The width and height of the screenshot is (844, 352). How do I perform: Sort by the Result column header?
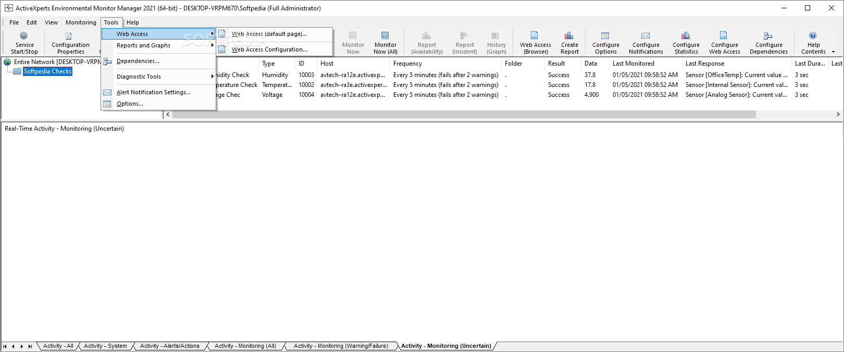[x=563, y=64]
